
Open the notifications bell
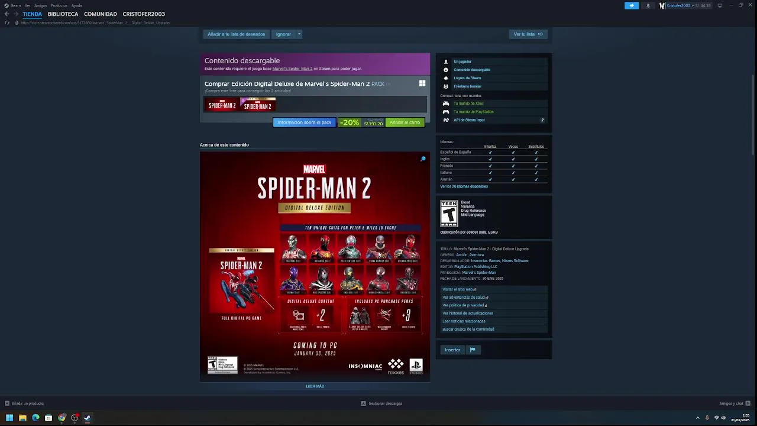[648, 5]
